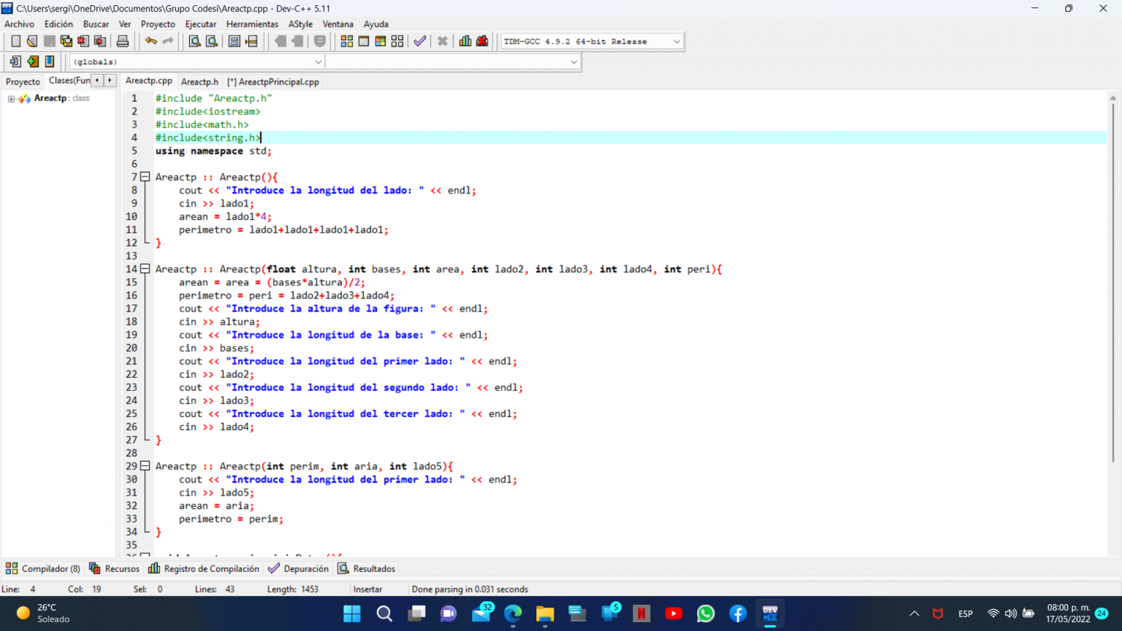Open the Ejecutar menu
This screenshot has width=1122, height=631.
(200, 24)
